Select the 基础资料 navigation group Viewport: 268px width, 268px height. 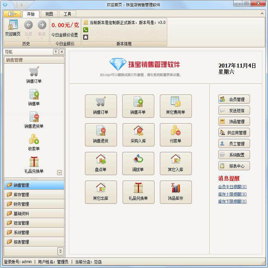point(34,213)
